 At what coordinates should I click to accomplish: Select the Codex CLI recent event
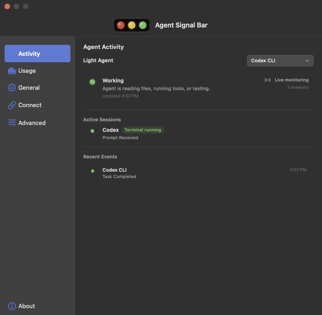199,173
